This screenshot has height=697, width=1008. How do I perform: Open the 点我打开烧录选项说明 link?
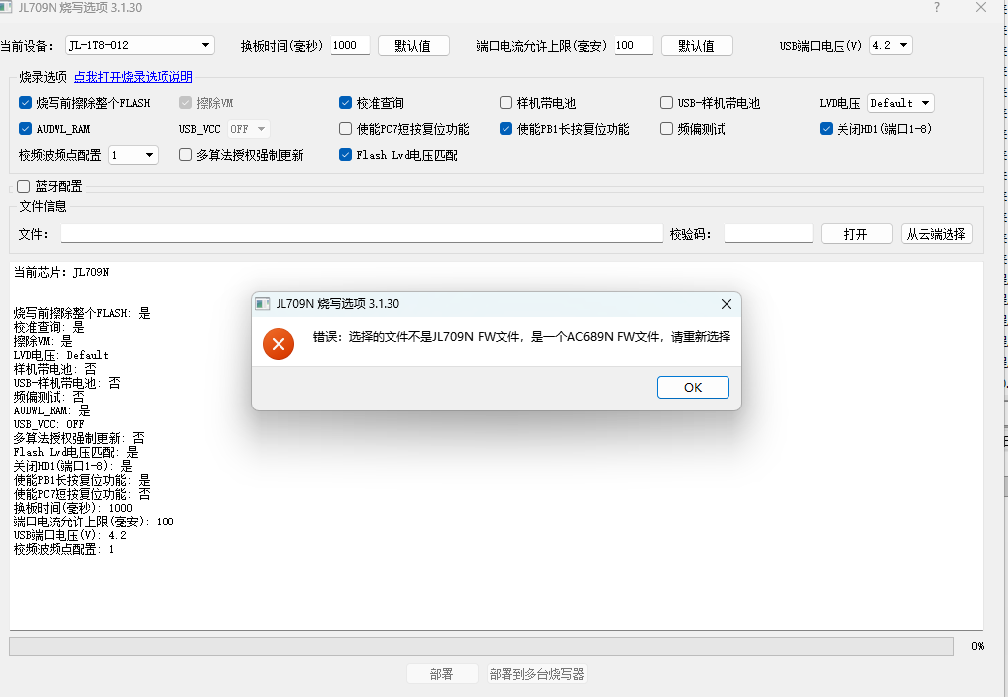(x=134, y=77)
